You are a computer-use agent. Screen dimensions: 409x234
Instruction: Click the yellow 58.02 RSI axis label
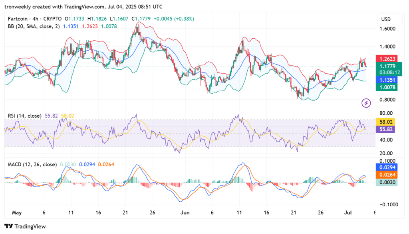coord(385,122)
